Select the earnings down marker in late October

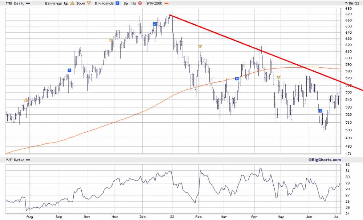[x=111, y=41]
